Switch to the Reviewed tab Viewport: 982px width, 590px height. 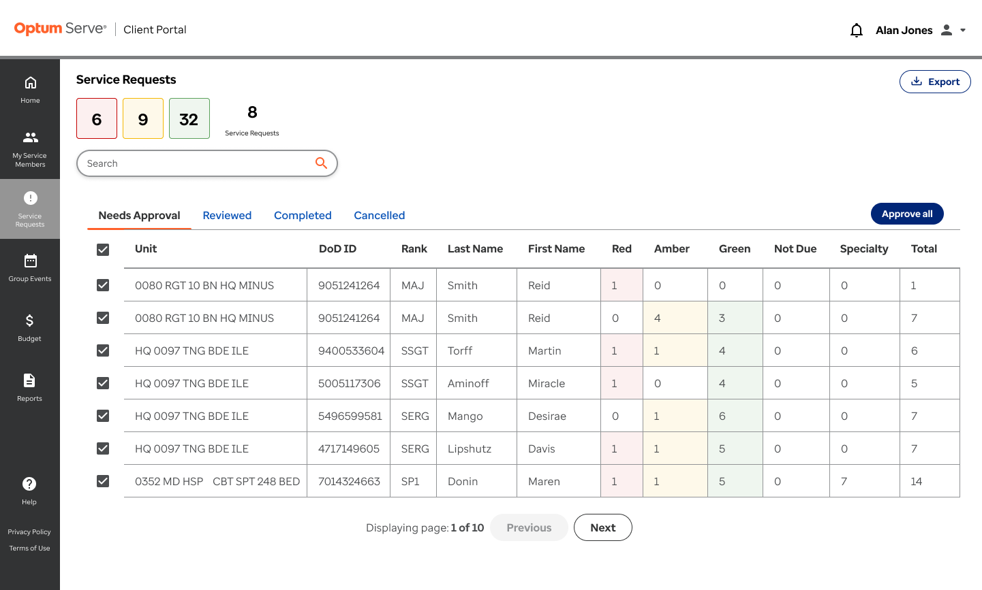227,215
